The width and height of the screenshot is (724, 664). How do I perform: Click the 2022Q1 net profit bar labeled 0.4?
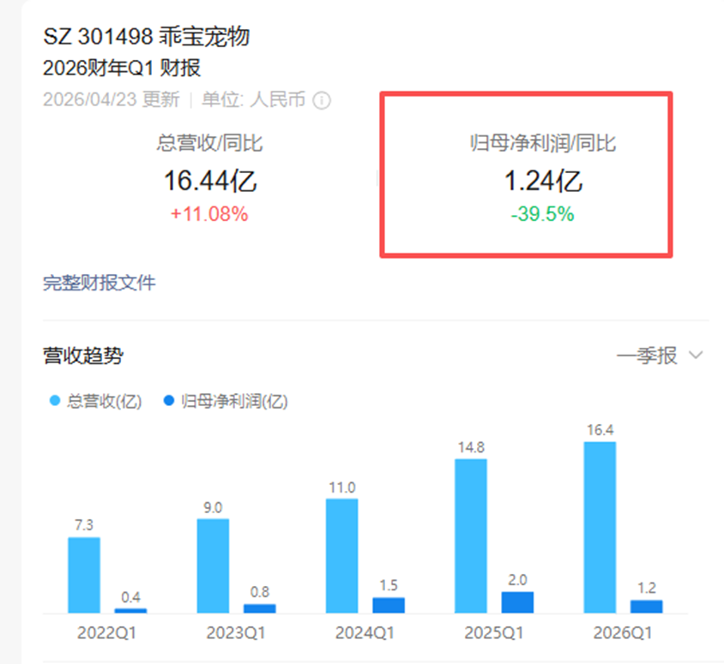tap(130, 611)
